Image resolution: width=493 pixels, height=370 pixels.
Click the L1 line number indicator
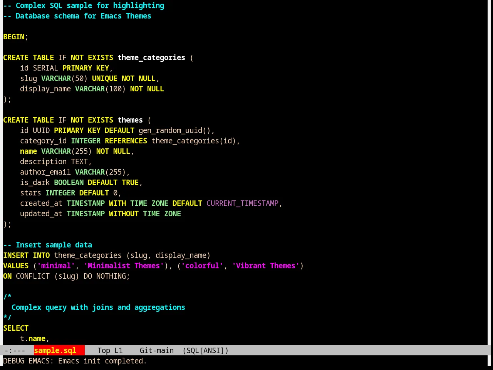point(118,350)
